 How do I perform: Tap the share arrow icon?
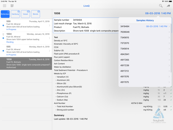click(x=168, y=6)
